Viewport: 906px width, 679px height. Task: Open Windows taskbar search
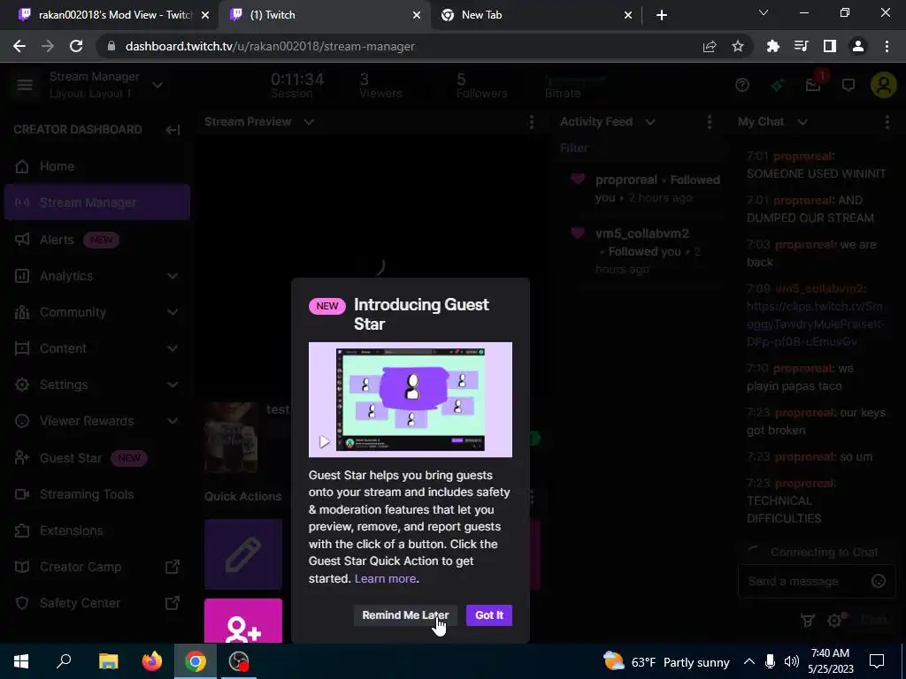click(64, 661)
